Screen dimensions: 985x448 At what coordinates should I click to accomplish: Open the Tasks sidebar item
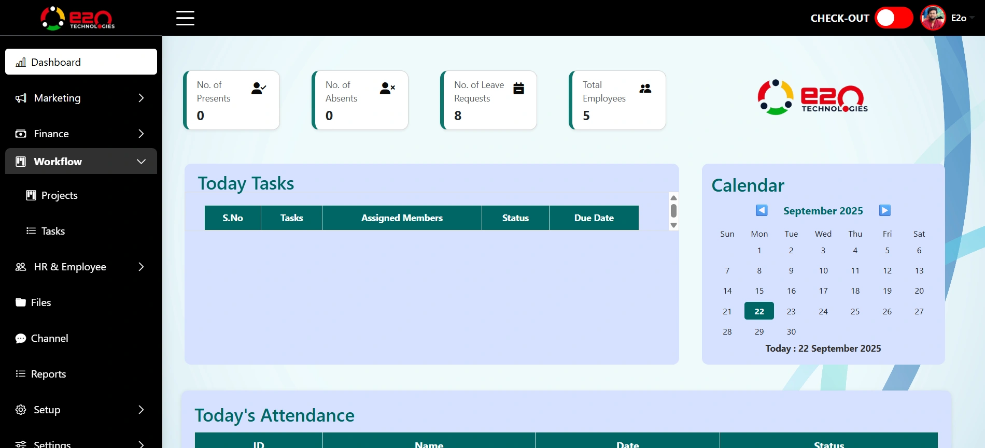(x=53, y=231)
